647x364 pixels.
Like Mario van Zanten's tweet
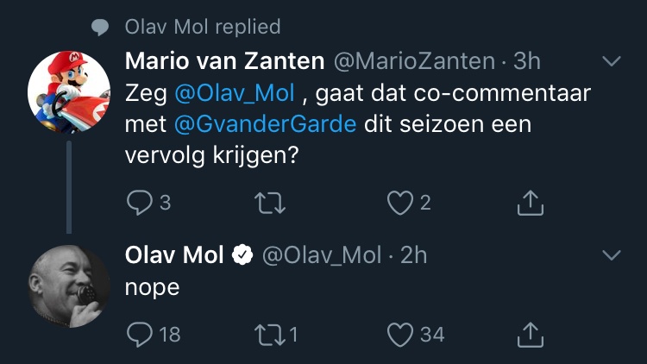[x=399, y=203]
